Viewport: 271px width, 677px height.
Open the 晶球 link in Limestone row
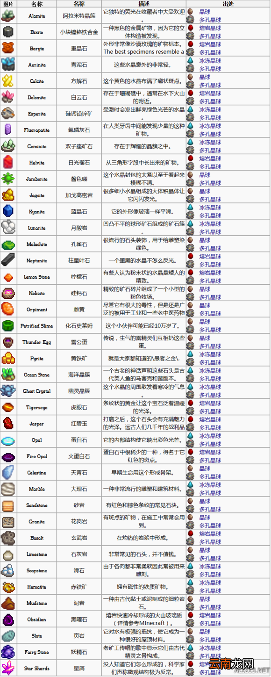205,550
